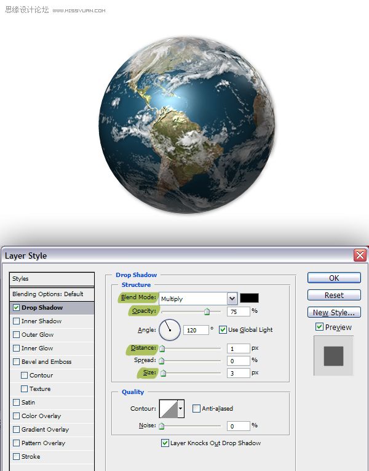Screen dimensions: 369x471
Task: Enable the Color Overlay checkbox
Action: coord(16,416)
